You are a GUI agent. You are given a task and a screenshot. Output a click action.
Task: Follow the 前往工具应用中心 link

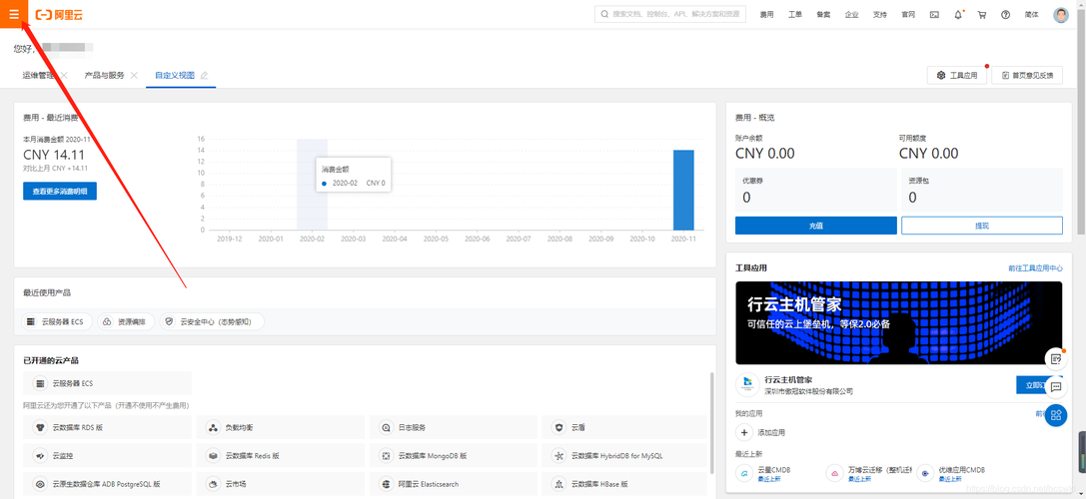click(x=1035, y=267)
